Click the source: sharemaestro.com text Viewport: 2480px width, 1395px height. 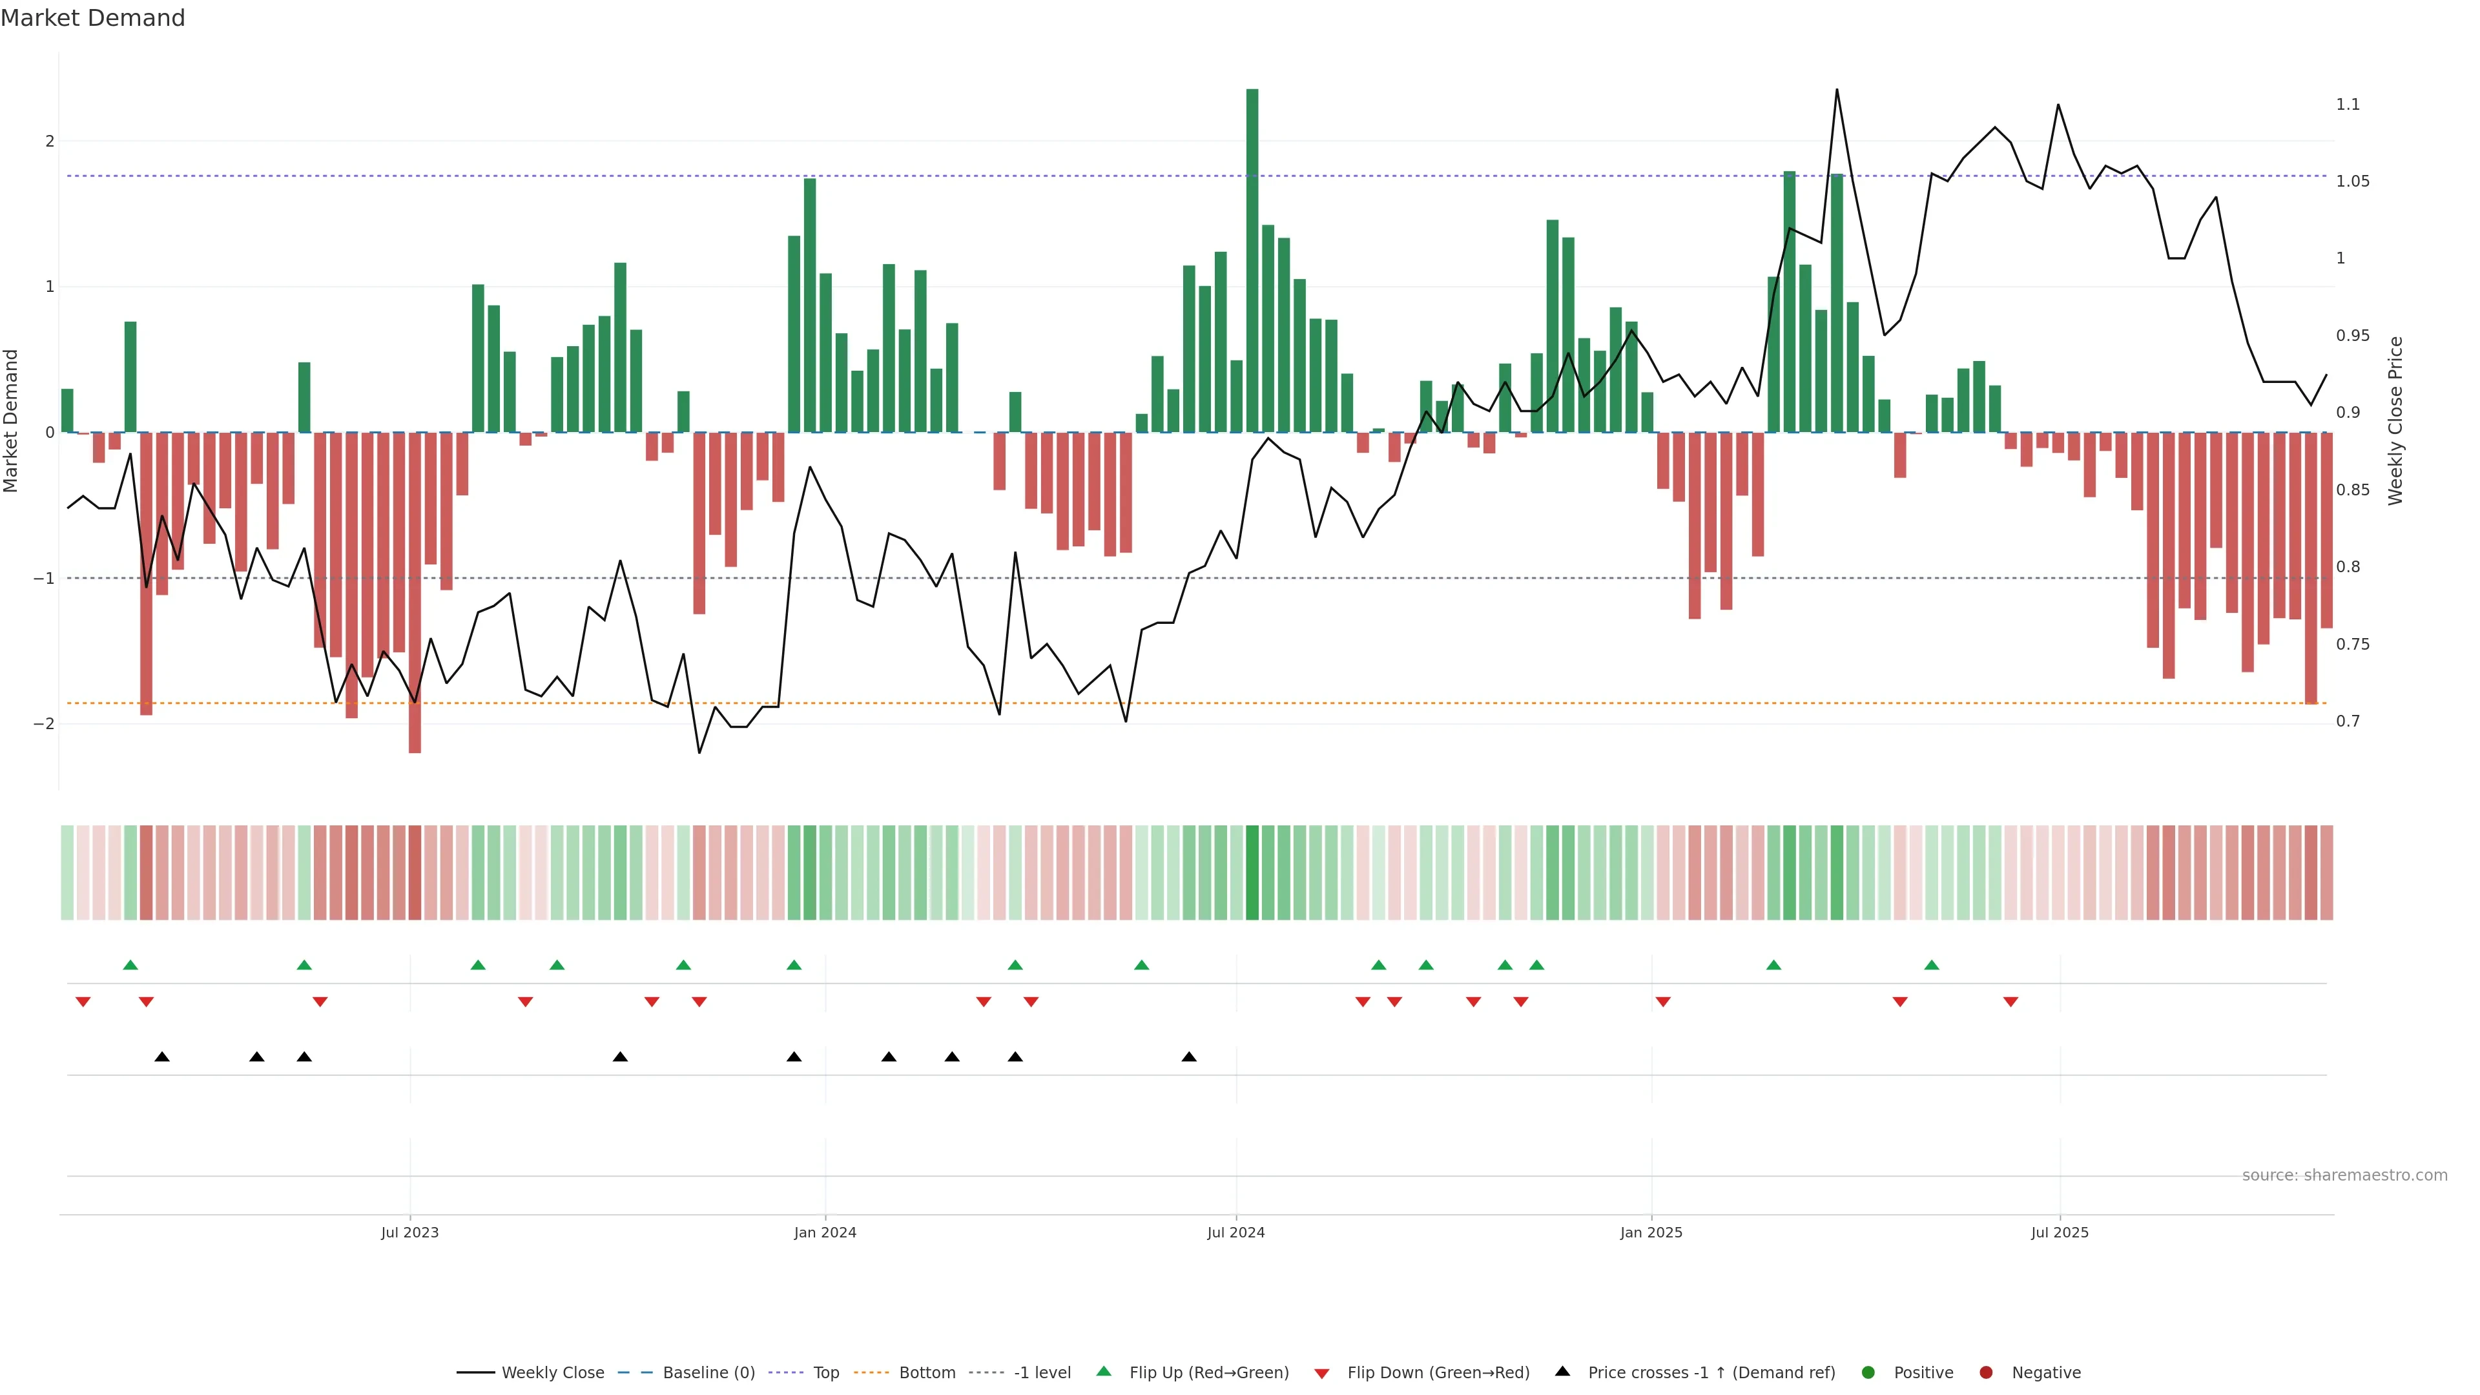[x=2344, y=1175]
